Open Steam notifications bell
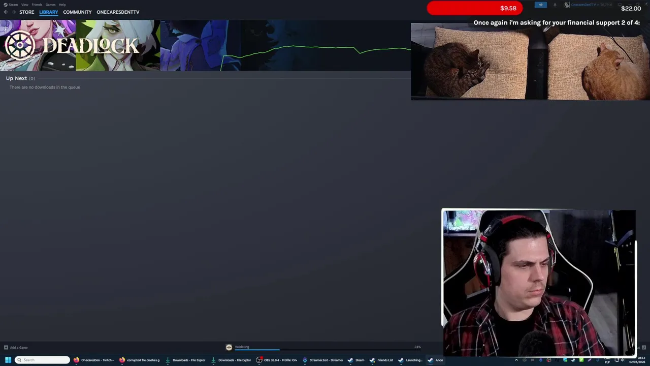650x366 pixels. tap(555, 5)
